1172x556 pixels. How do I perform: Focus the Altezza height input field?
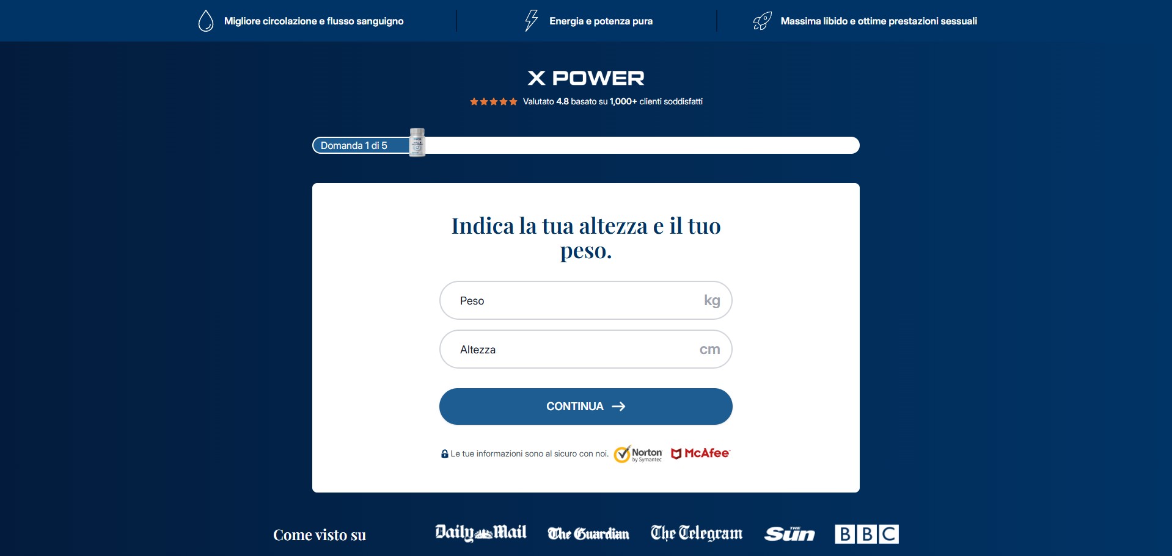tap(586, 349)
